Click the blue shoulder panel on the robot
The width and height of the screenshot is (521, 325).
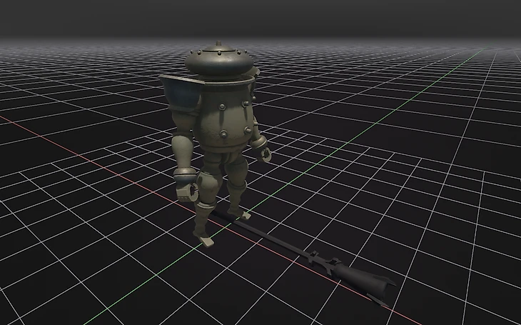click(x=181, y=96)
